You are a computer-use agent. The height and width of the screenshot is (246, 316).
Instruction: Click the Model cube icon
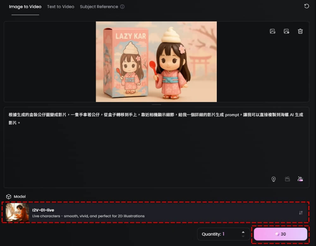(9, 196)
